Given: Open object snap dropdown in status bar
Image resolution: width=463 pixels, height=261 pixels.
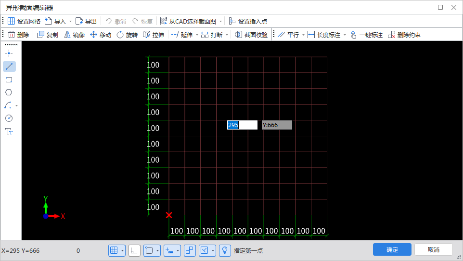Looking at the screenshot, I should pos(157,250).
